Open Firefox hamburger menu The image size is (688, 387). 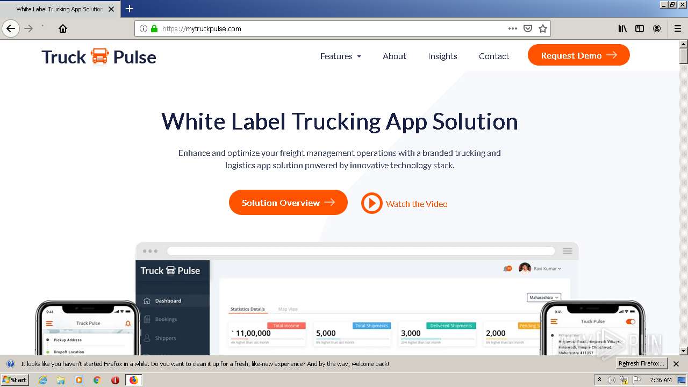coord(677,28)
